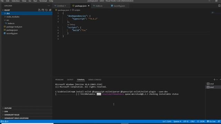Click Spaces: 4 indentation setting

[177, 121]
